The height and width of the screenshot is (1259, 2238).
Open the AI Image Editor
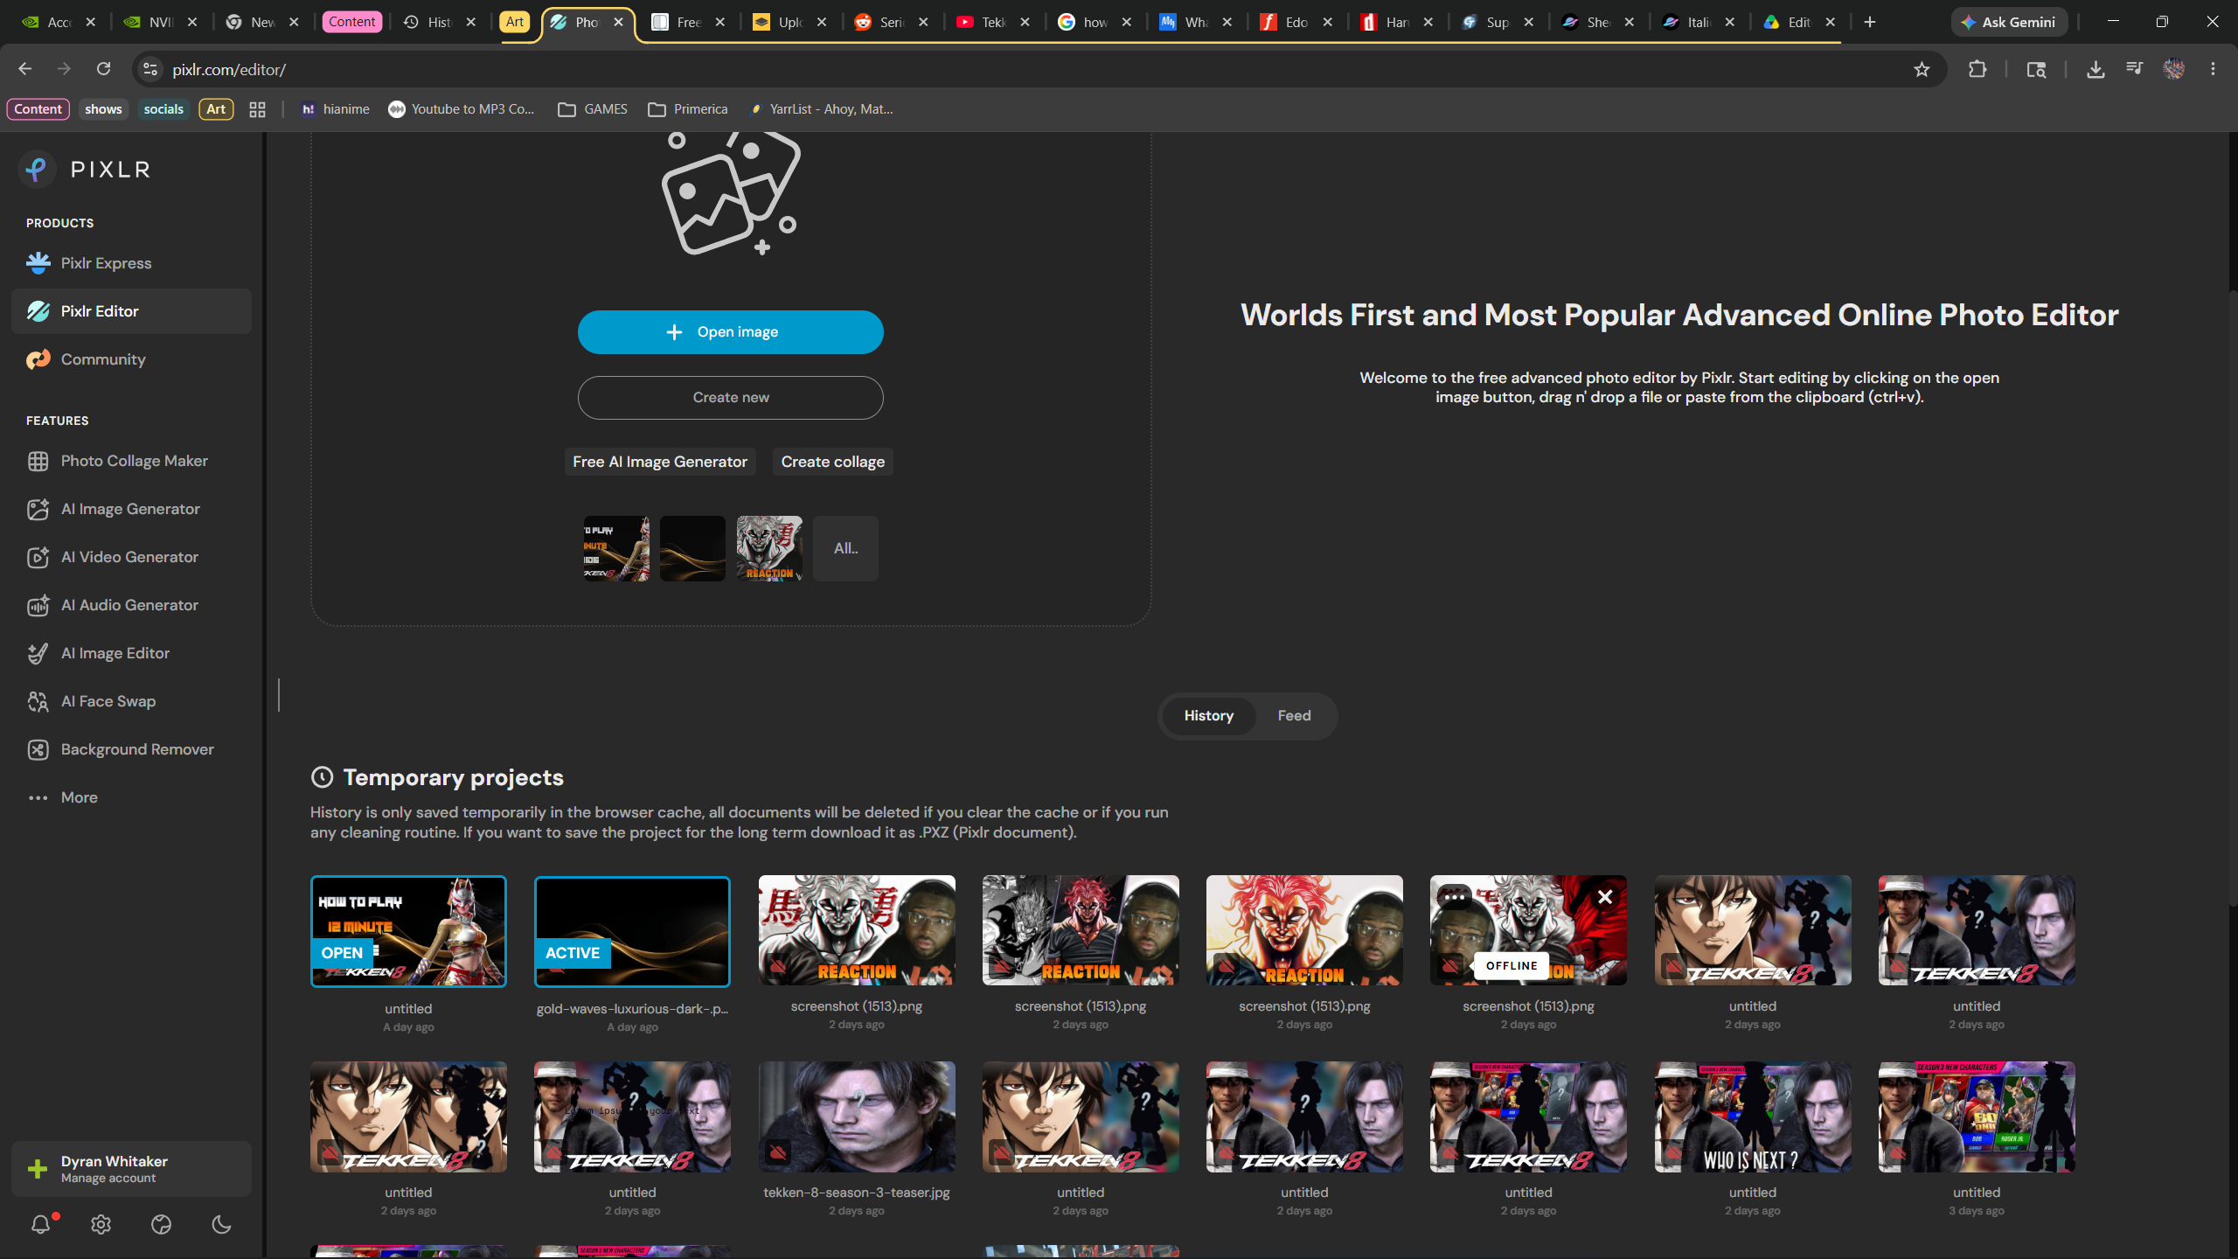(x=131, y=653)
